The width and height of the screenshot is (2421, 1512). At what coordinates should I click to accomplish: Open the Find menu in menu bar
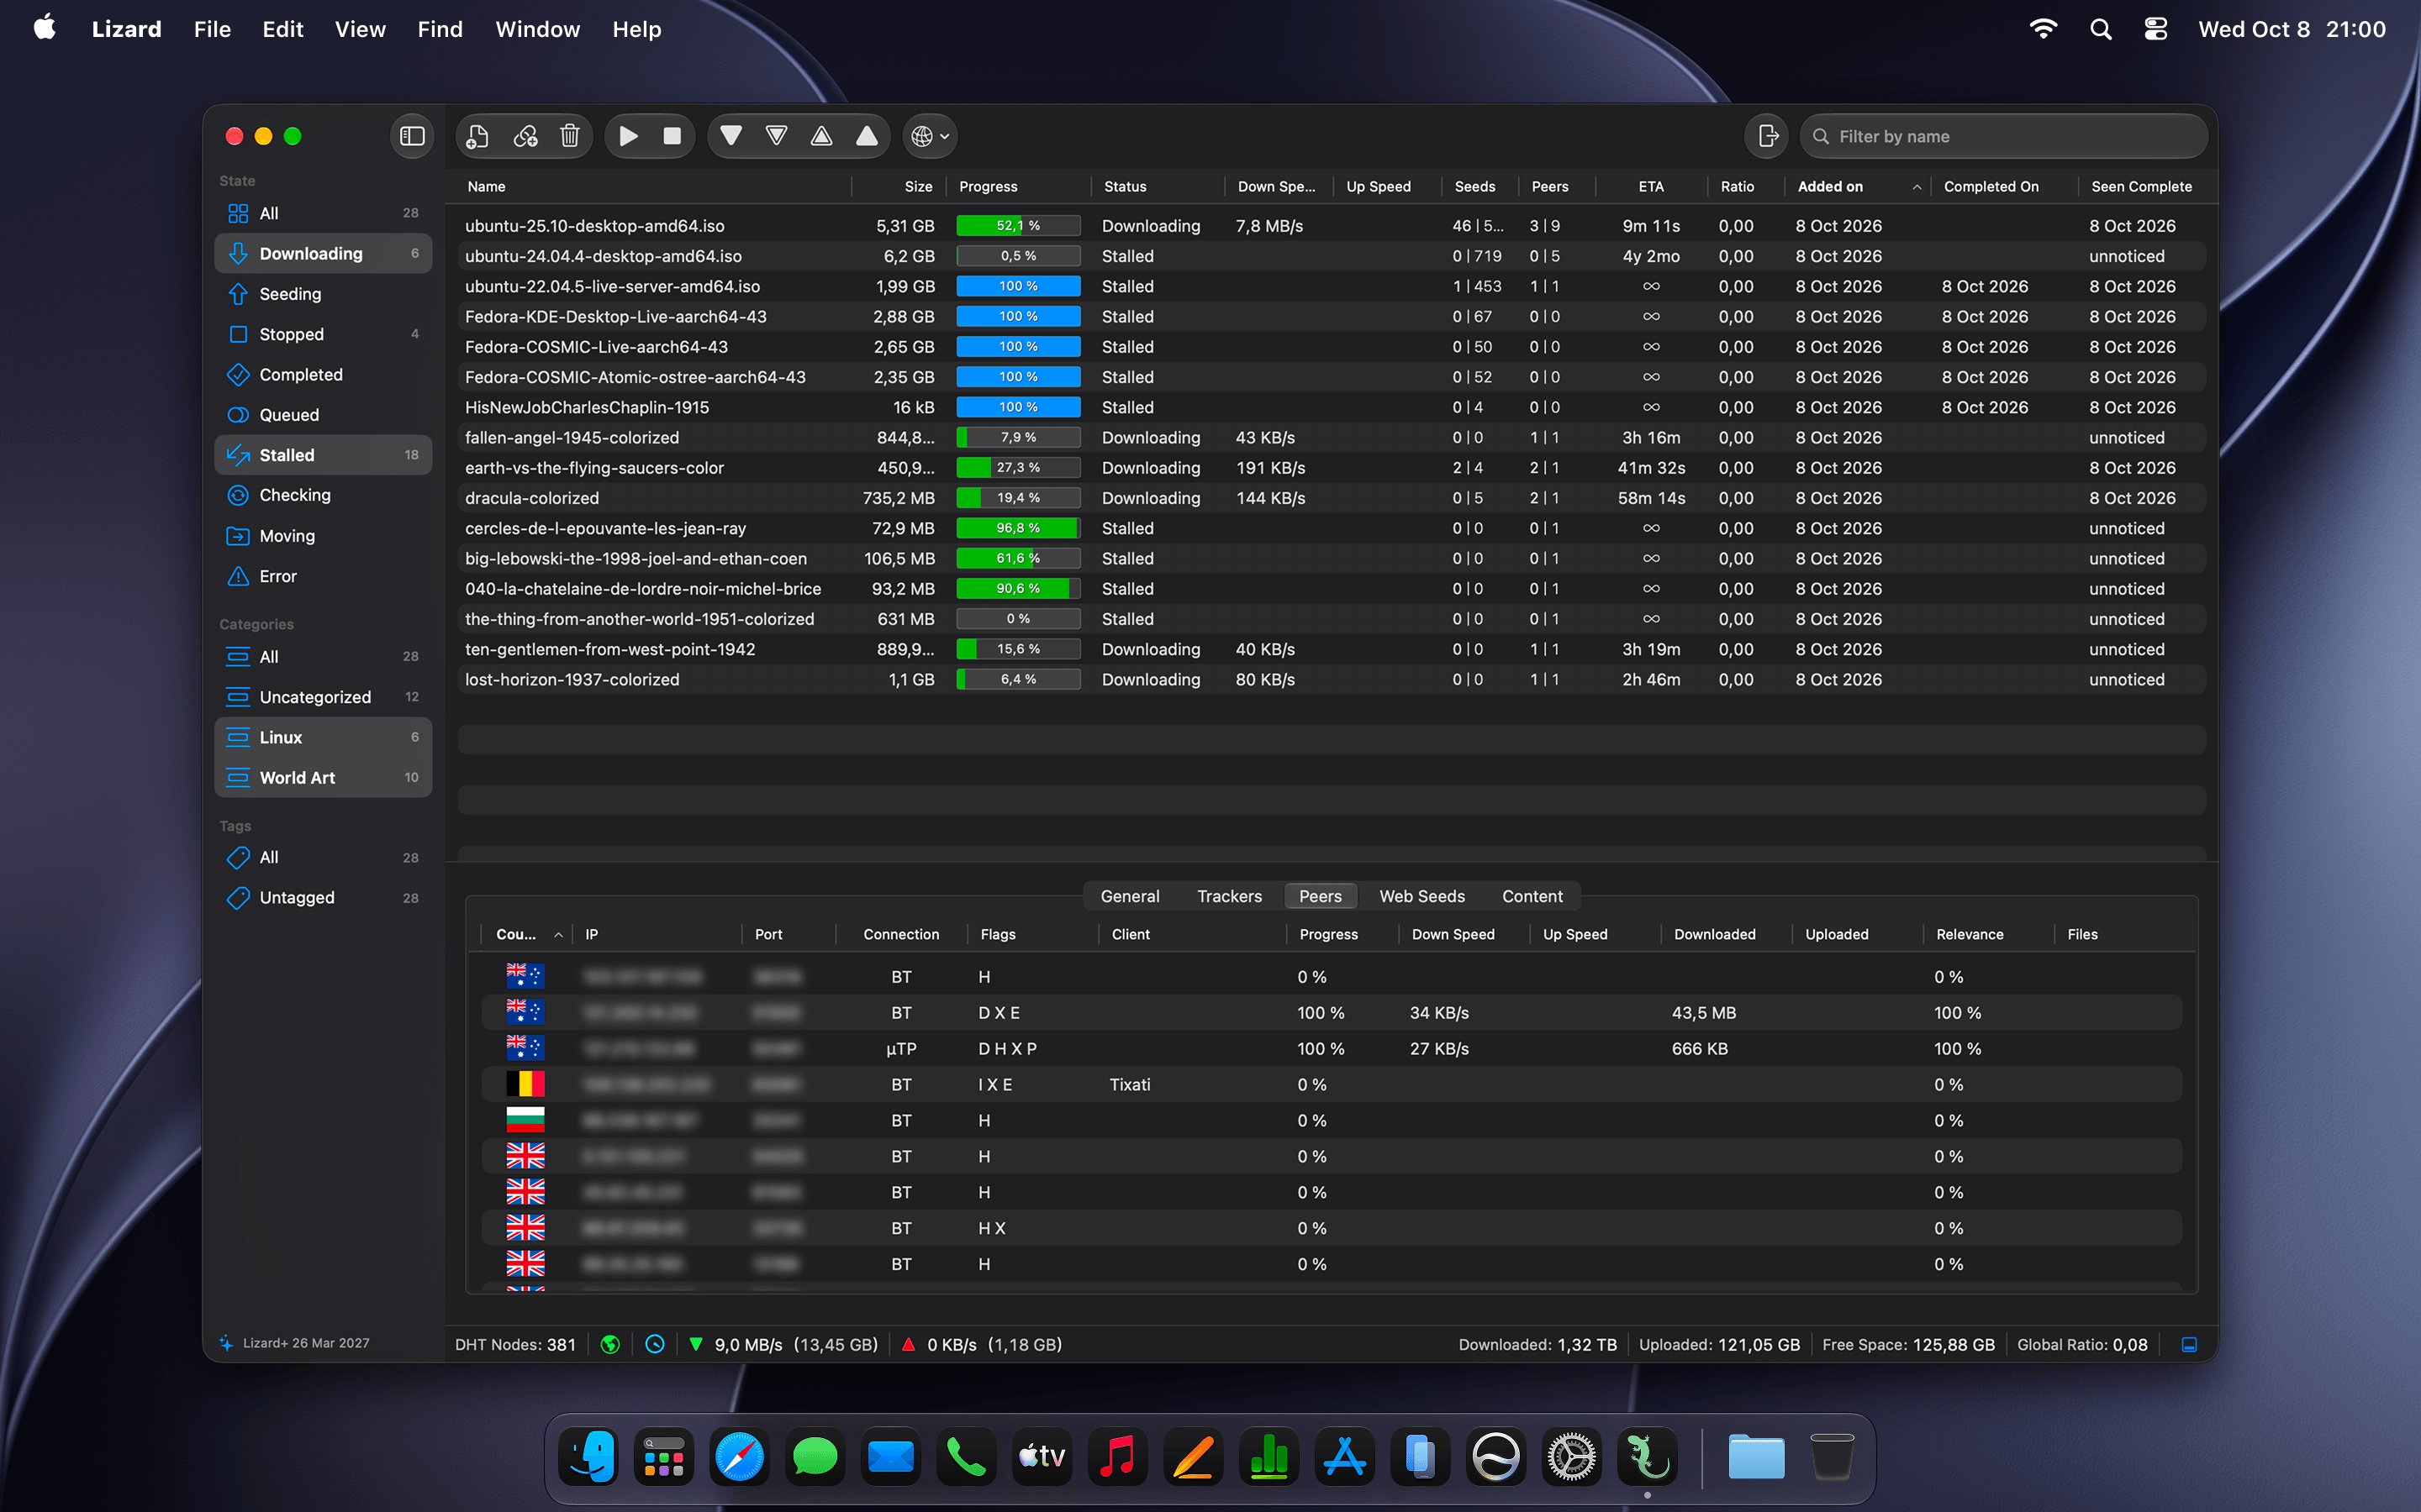click(x=440, y=29)
